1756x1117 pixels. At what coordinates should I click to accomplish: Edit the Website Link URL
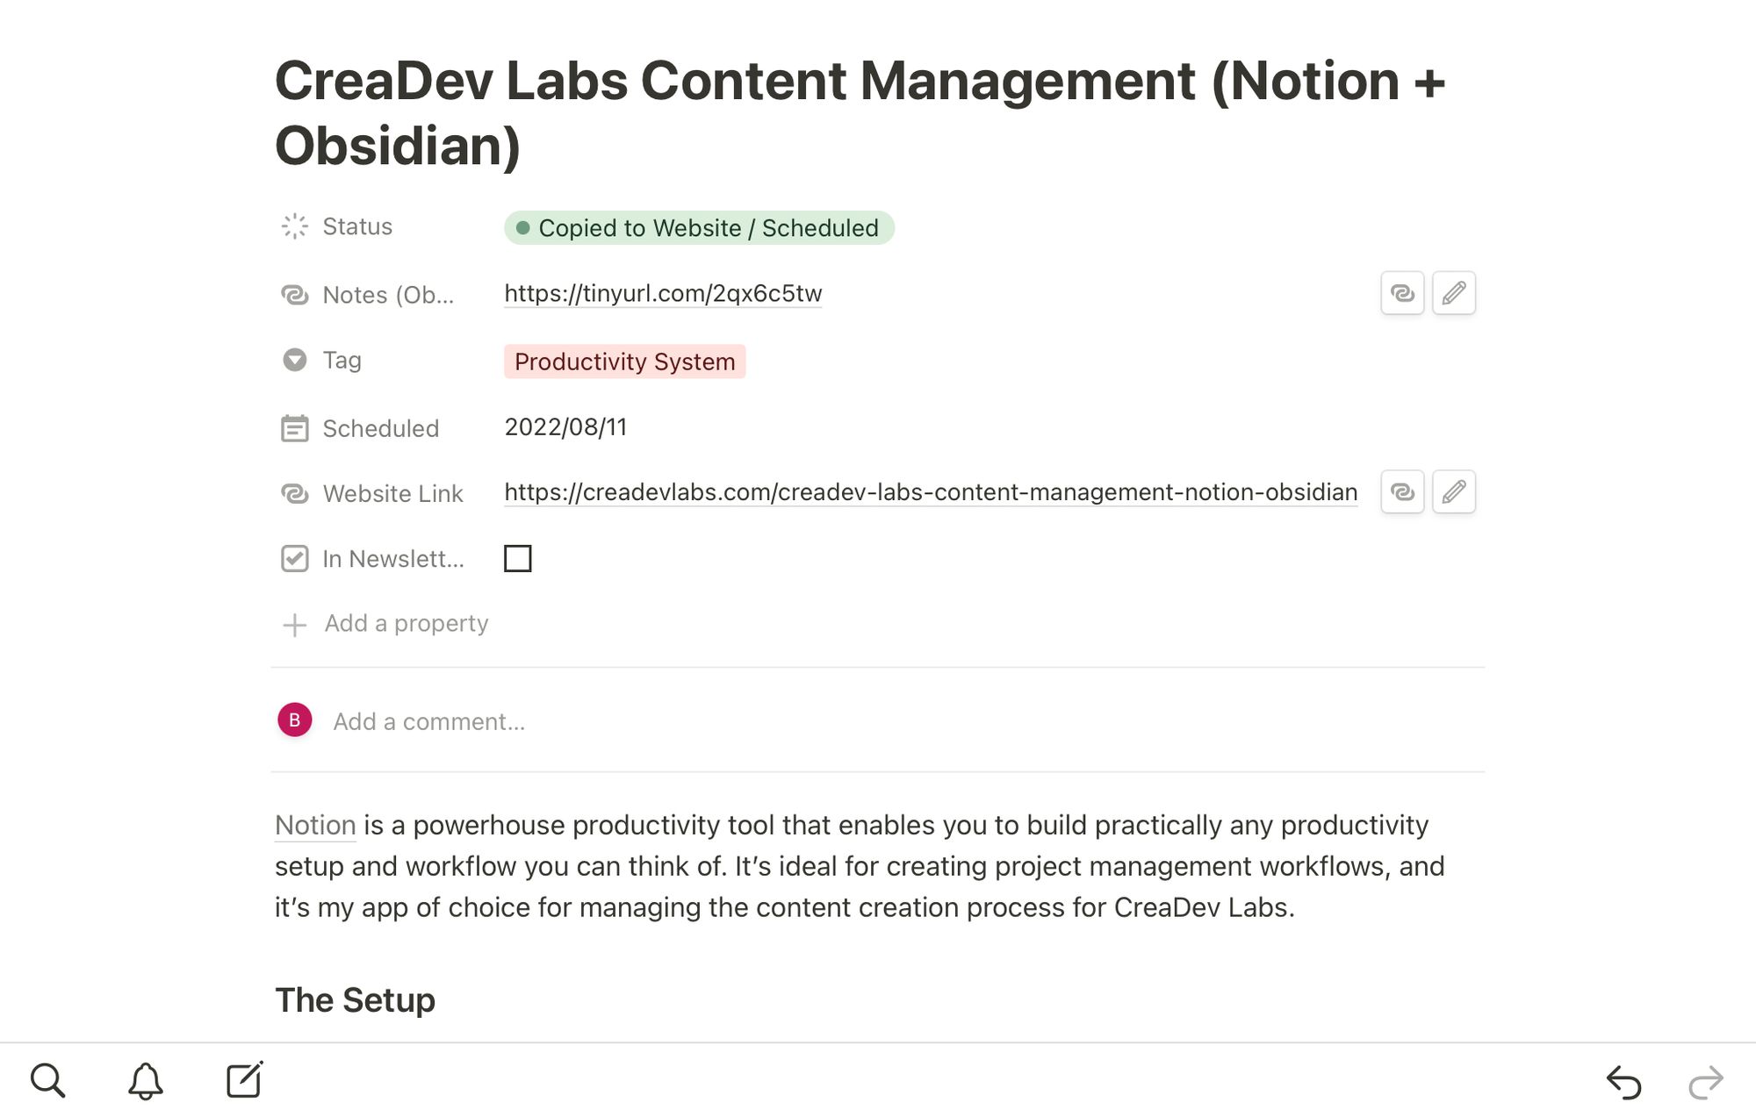pyautogui.click(x=1454, y=491)
